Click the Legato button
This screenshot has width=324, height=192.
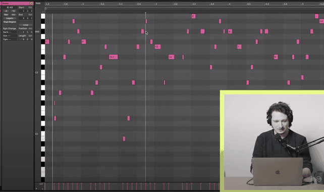coord(10,18)
